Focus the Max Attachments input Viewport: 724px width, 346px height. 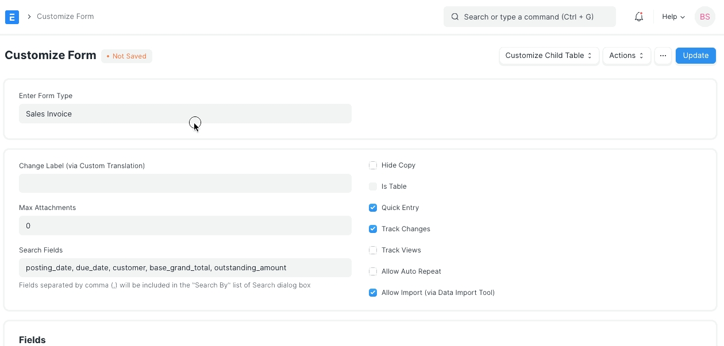pyautogui.click(x=184, y=226)
